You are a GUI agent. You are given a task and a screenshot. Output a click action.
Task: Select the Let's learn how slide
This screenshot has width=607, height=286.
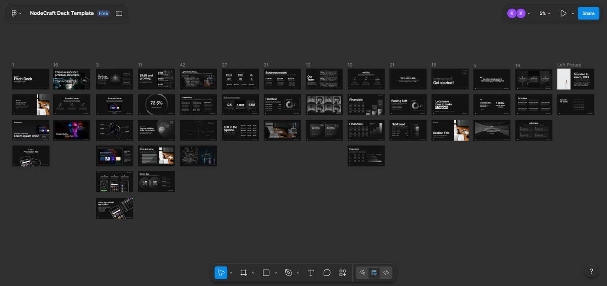[x=450, y=105]
